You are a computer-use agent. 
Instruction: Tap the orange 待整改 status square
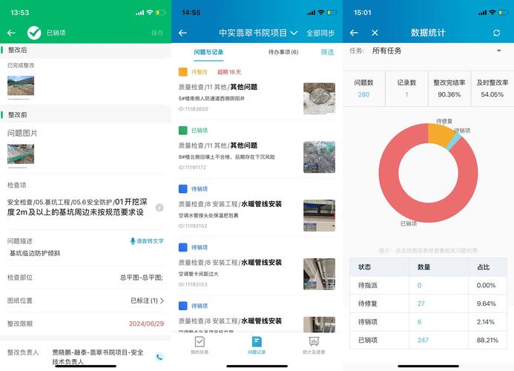pyautogui.click(x=183, y=72)
